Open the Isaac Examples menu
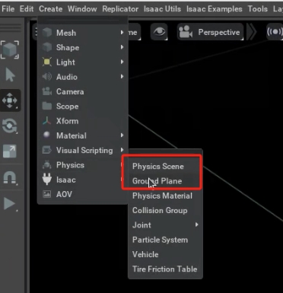This screenshot has height=293, width=283. [215, 9]
